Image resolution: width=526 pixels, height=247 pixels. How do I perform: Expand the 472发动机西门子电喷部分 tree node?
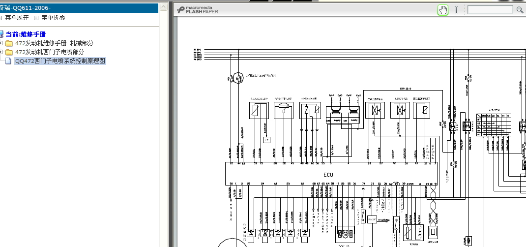1,52
